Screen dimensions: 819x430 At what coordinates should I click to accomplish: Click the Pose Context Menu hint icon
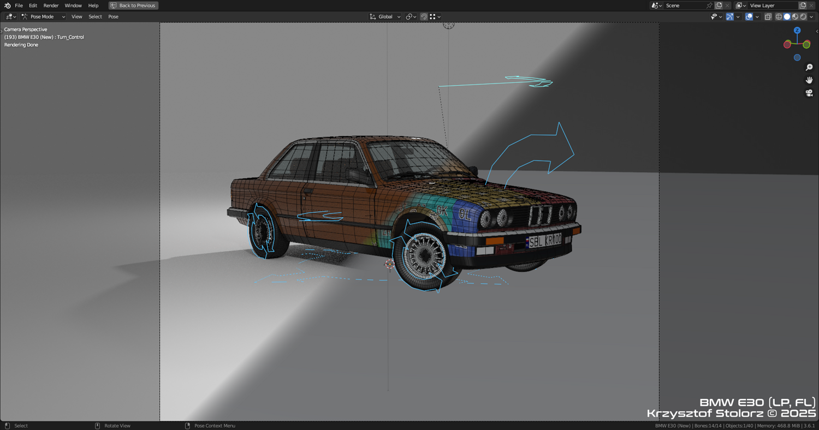(187, 426)
